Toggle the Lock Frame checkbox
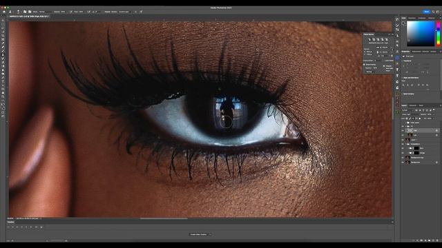The width and height of the screenshot is (442, 248). point(383,61)
